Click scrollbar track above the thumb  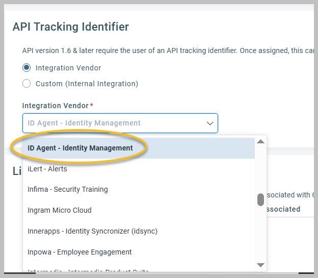(260, 168)
